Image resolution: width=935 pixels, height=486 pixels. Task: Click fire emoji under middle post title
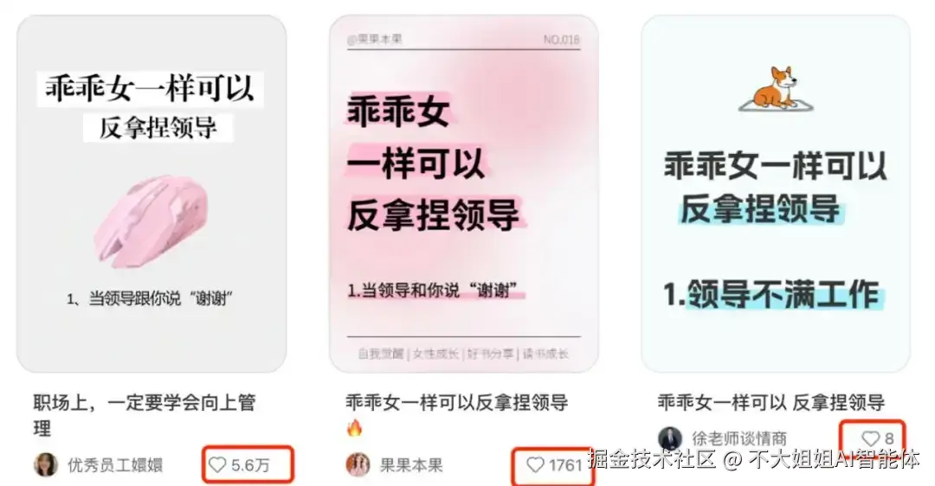[355, 428]
